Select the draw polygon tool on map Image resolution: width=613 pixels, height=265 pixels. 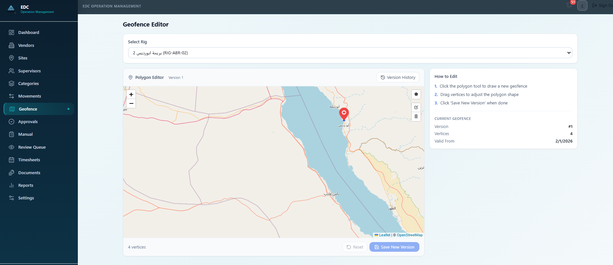[x=416, y=94]
